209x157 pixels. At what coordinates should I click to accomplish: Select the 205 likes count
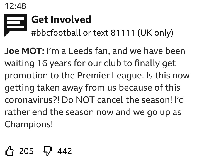coord(26,151)
